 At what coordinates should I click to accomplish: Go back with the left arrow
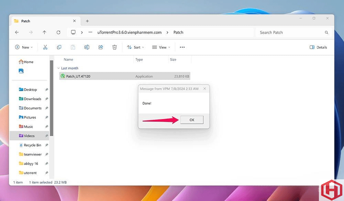tap(17, 33)
